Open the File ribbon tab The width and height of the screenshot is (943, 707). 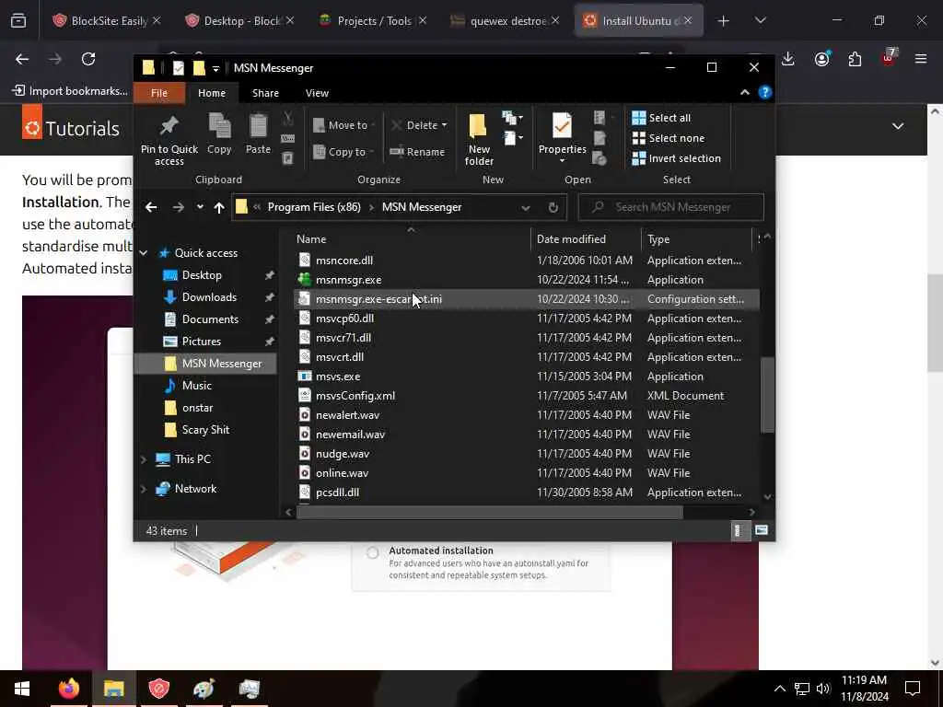(x=159, y=93)
